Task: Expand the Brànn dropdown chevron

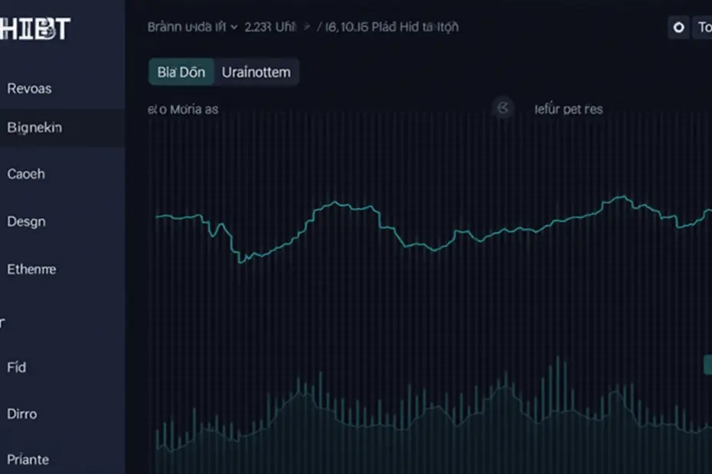Action: [x=234, y=28]
